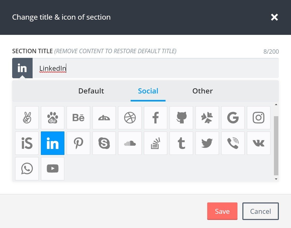Image resolution: width=291 pixels, height=228 pixels.
Task: Select the Facebook icon
Action: (155, 117)
